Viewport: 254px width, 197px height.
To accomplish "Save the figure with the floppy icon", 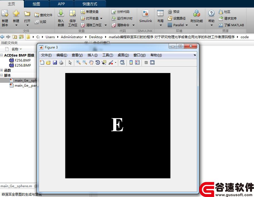I will point(55,62).
